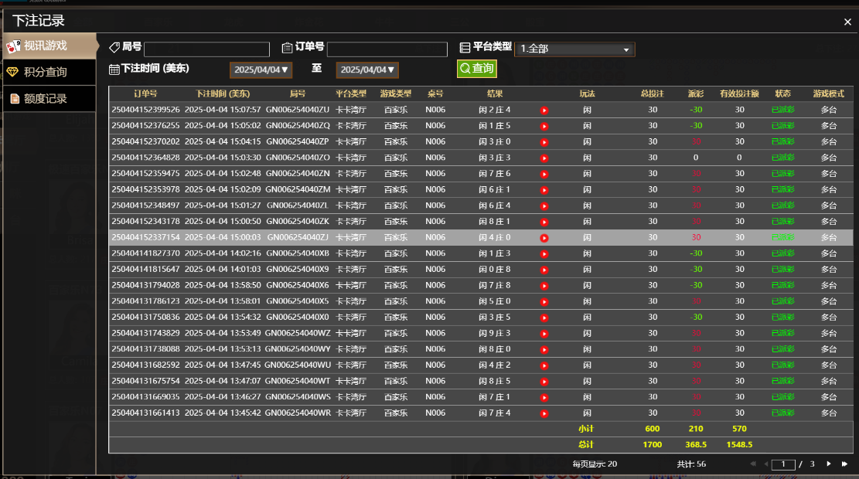
Task: Switch to 视讯游戏 tab
Action: click(x=48, y=46)
